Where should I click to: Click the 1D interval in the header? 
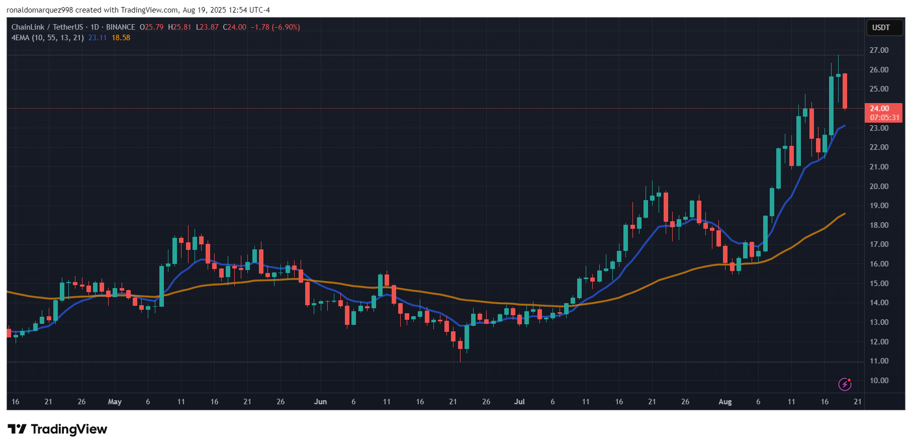coord(95,27)
